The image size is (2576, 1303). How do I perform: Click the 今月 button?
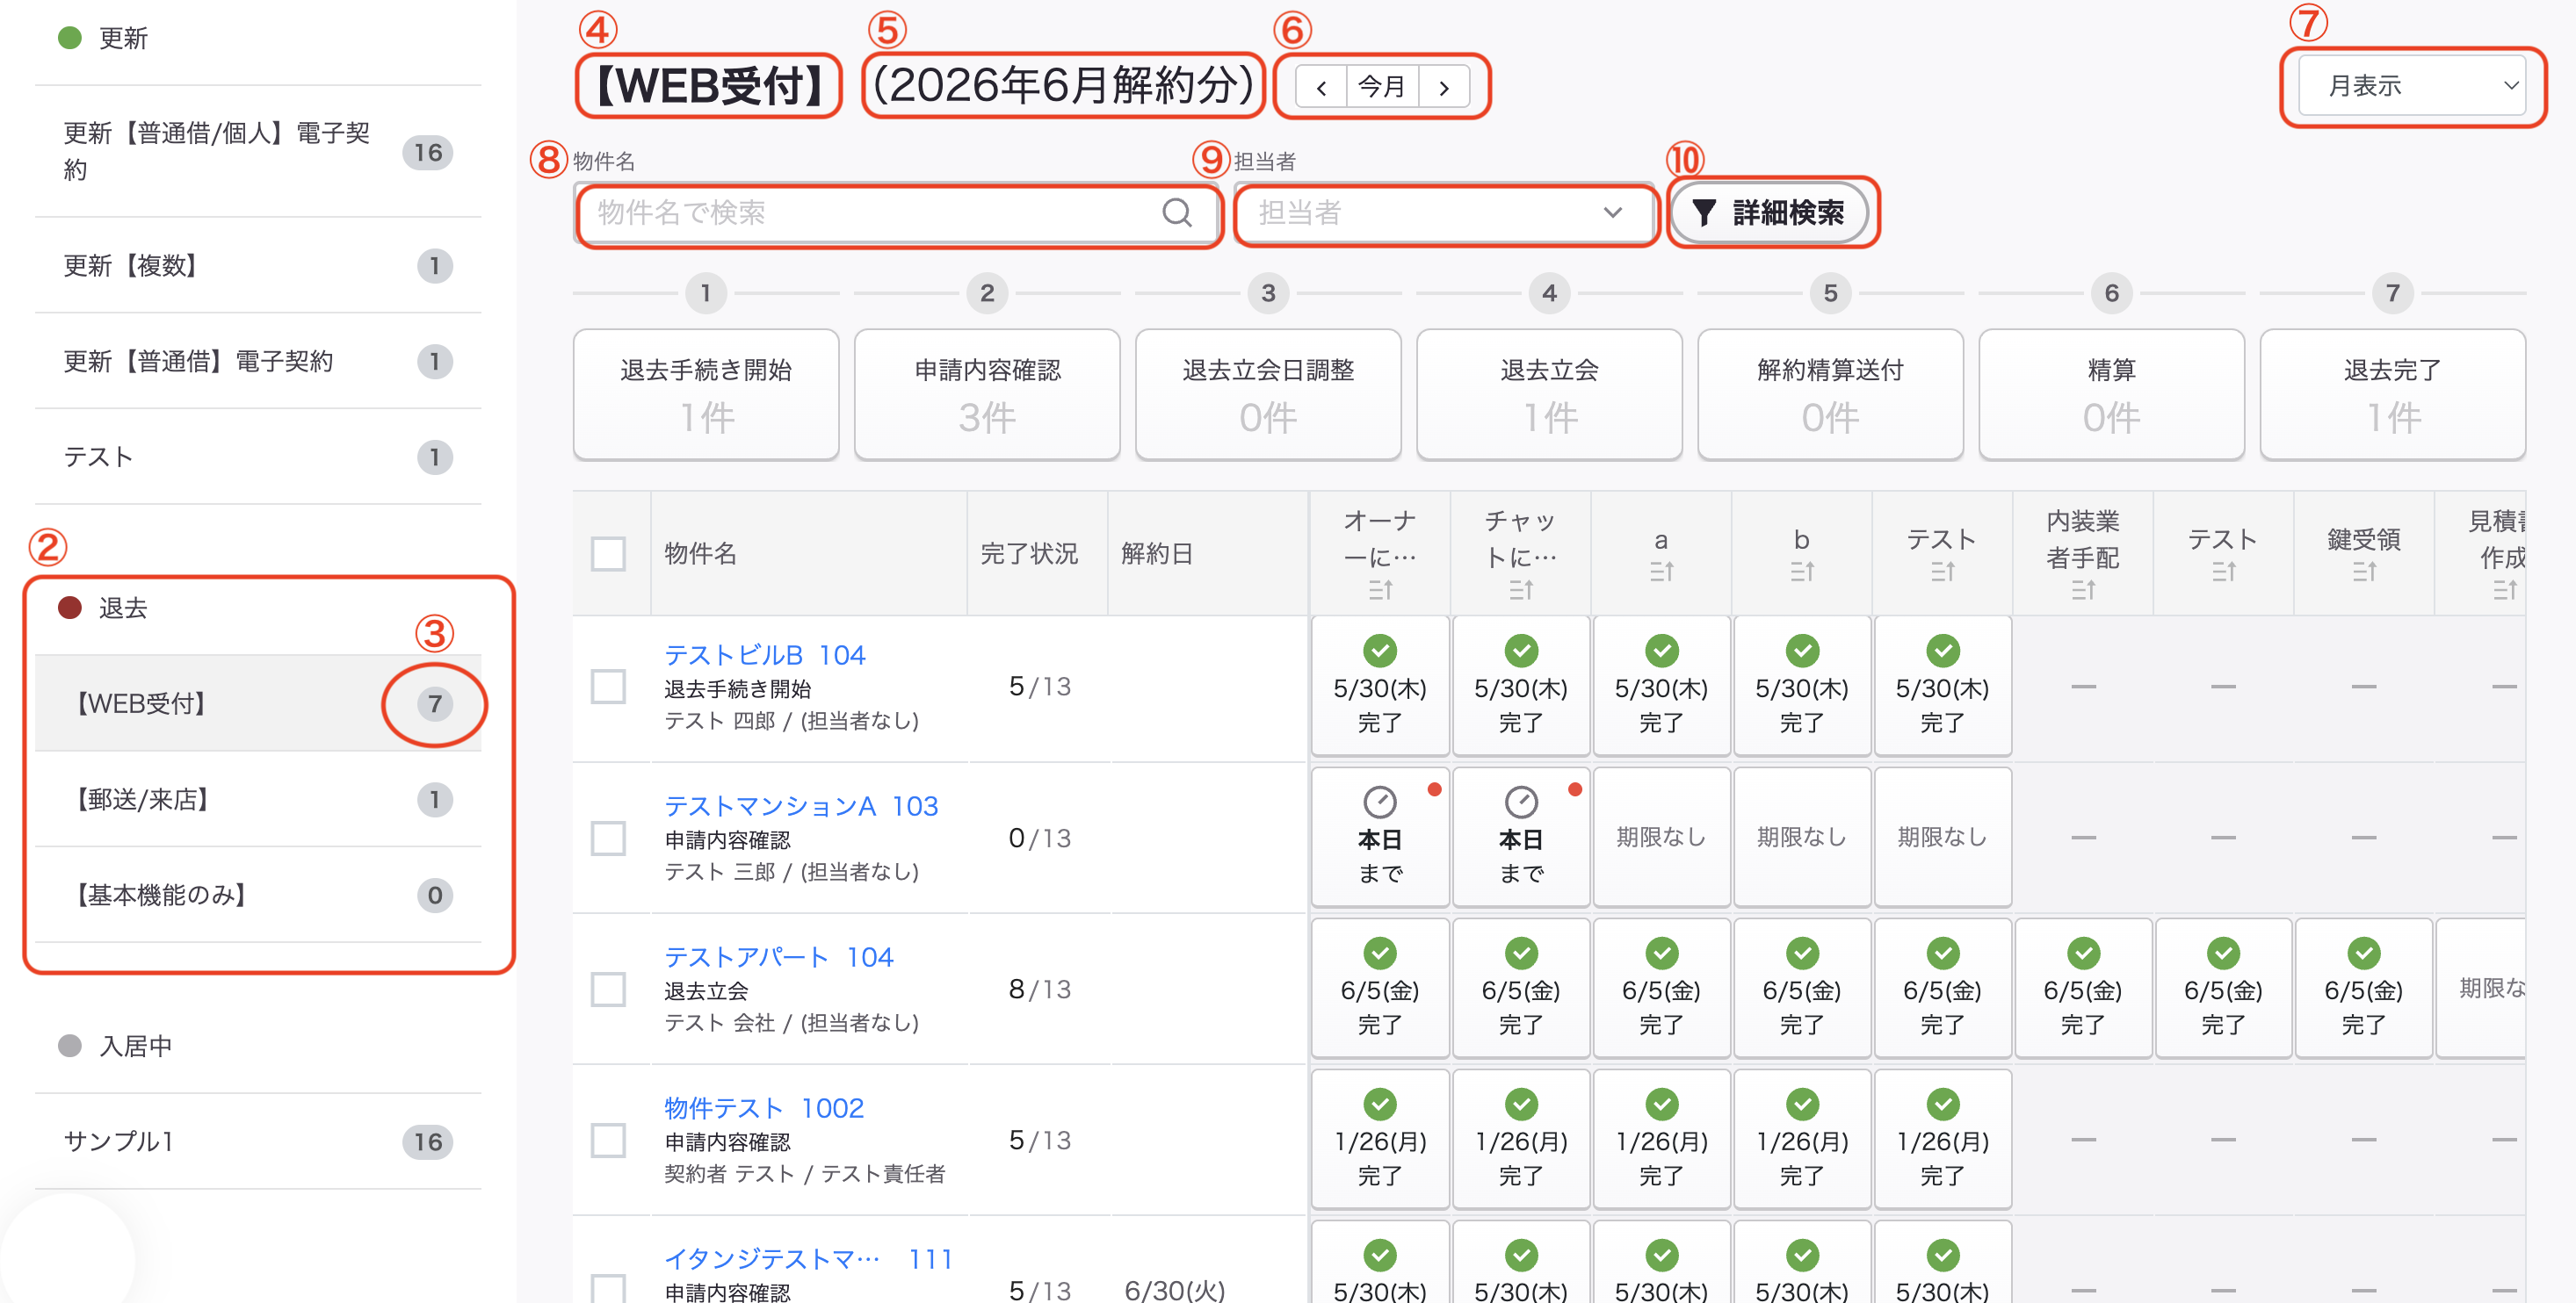click(x=1382, y=87)
